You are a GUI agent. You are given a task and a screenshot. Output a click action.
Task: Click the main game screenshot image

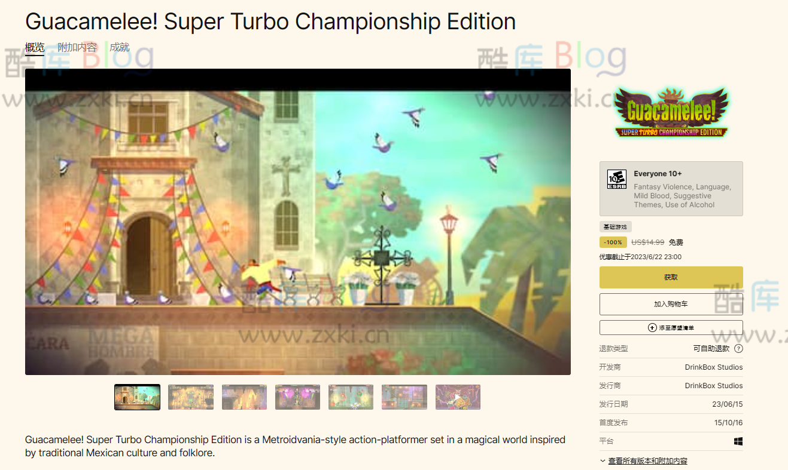pos(298,222)
